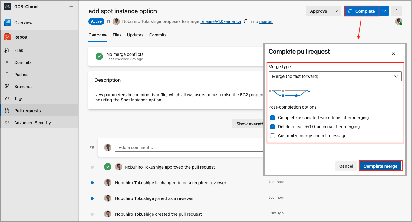Open Advanced Security in sidebar
The height and width of the screenshot is (222, 412).
(x=32, y=123)
